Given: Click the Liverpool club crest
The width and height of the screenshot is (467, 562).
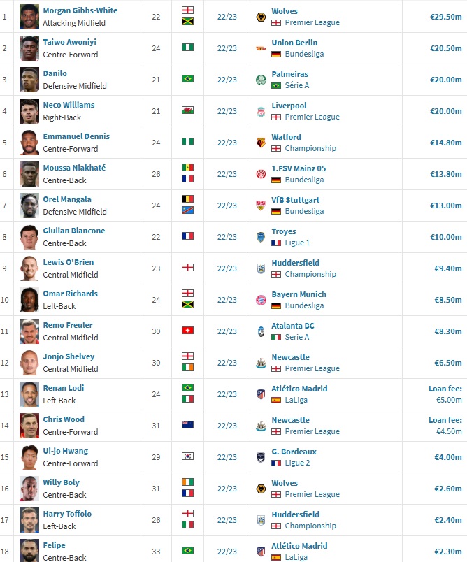Looking at the screenshot, I should click(261, 111).
